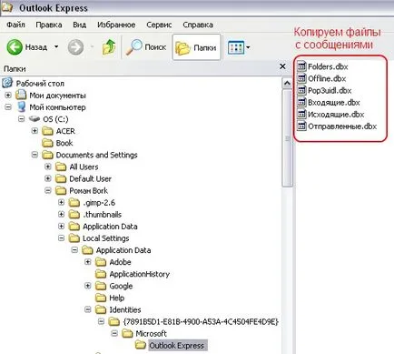Screen dimensions: 394x354
Task: Open the Правка menu
Action: click(x=49, y=25)
